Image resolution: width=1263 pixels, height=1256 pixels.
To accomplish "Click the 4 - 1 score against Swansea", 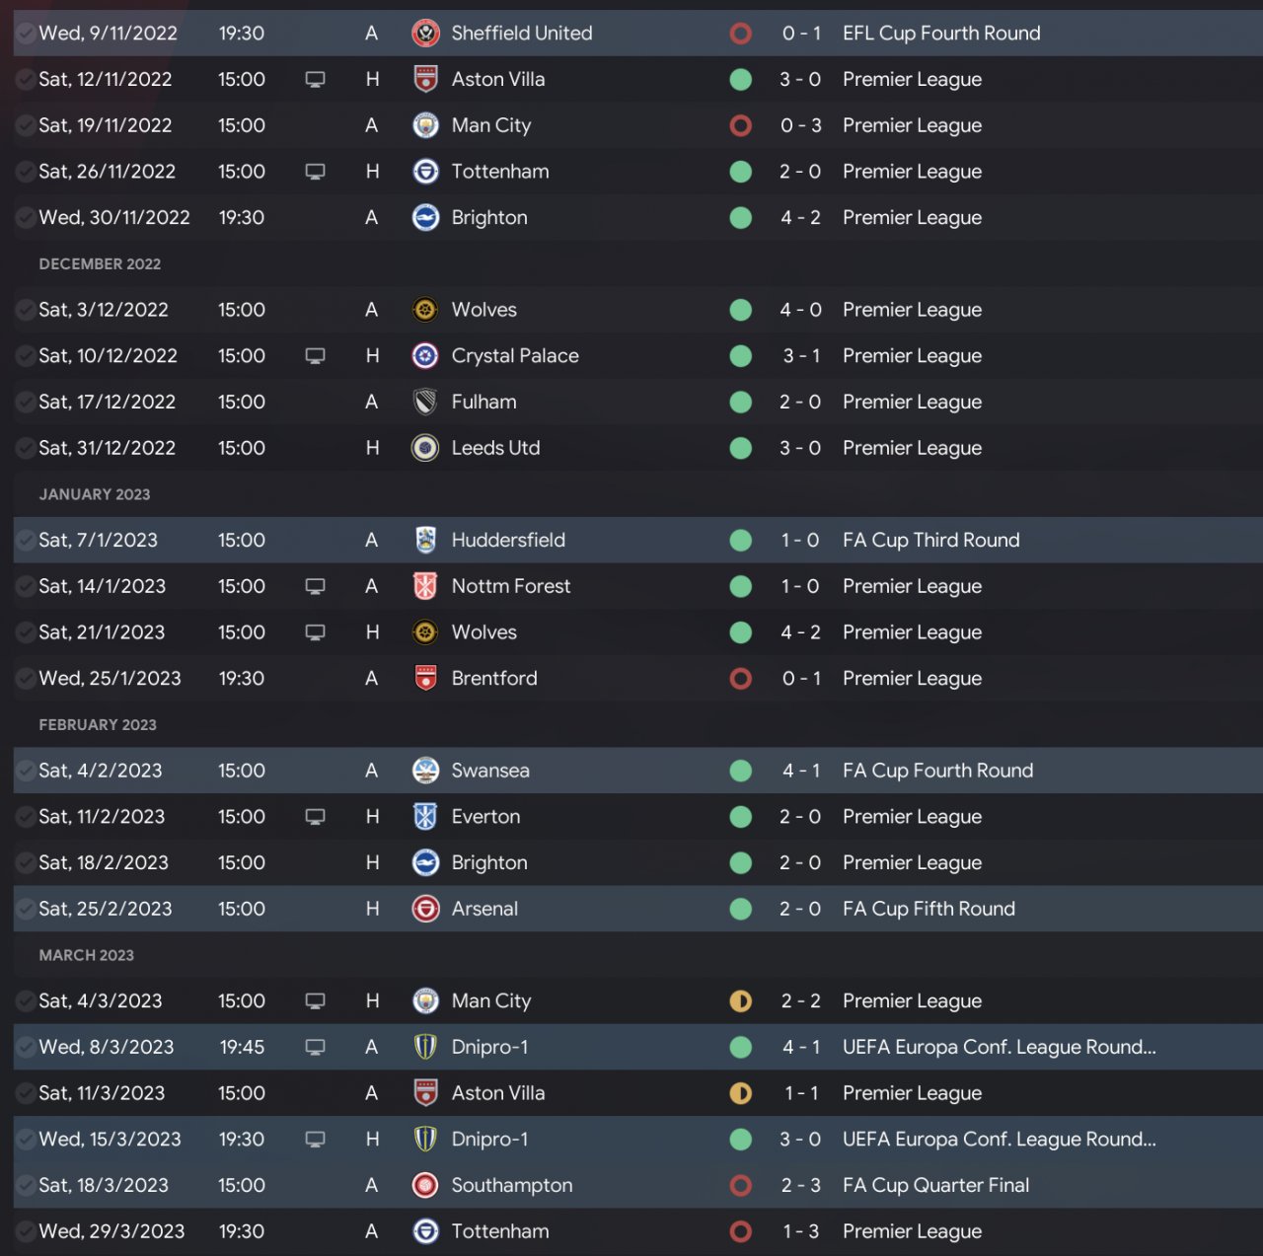I will (x=800, y=772).
